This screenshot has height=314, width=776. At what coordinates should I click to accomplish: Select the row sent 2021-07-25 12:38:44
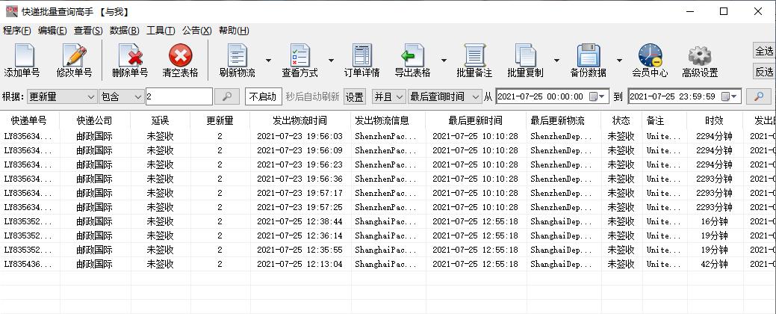[388, 221]
